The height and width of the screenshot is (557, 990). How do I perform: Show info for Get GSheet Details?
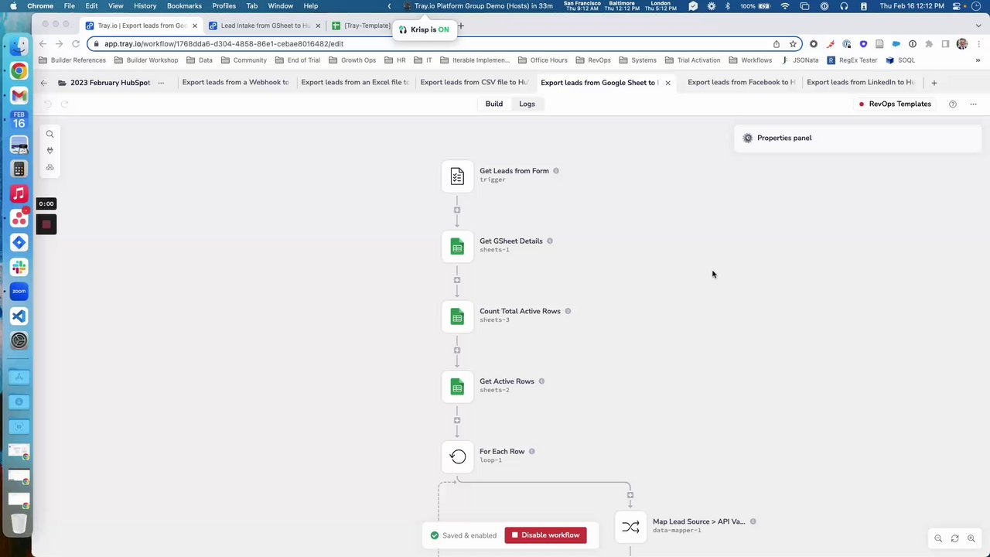(x=550, y=241)
